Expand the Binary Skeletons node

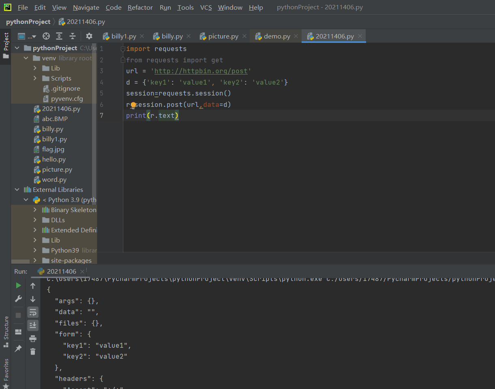click(x=35, y=210)
